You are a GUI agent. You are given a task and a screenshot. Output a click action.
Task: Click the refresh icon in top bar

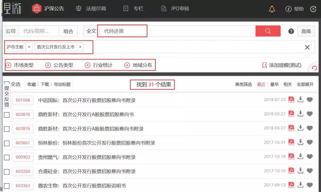(x=313, y=9)
